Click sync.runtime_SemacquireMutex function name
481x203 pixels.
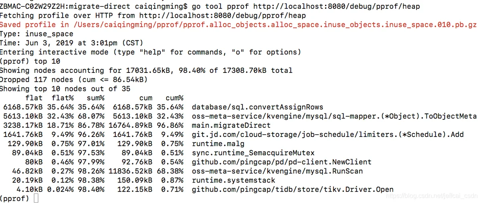(x=253, y=153)
